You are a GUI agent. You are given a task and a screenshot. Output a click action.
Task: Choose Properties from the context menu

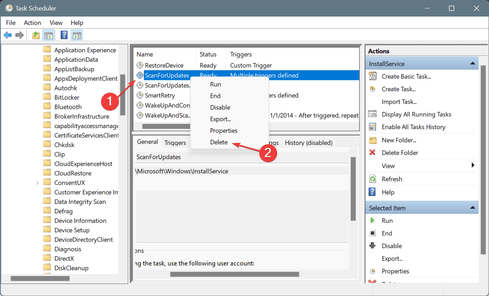click(230, 130)
